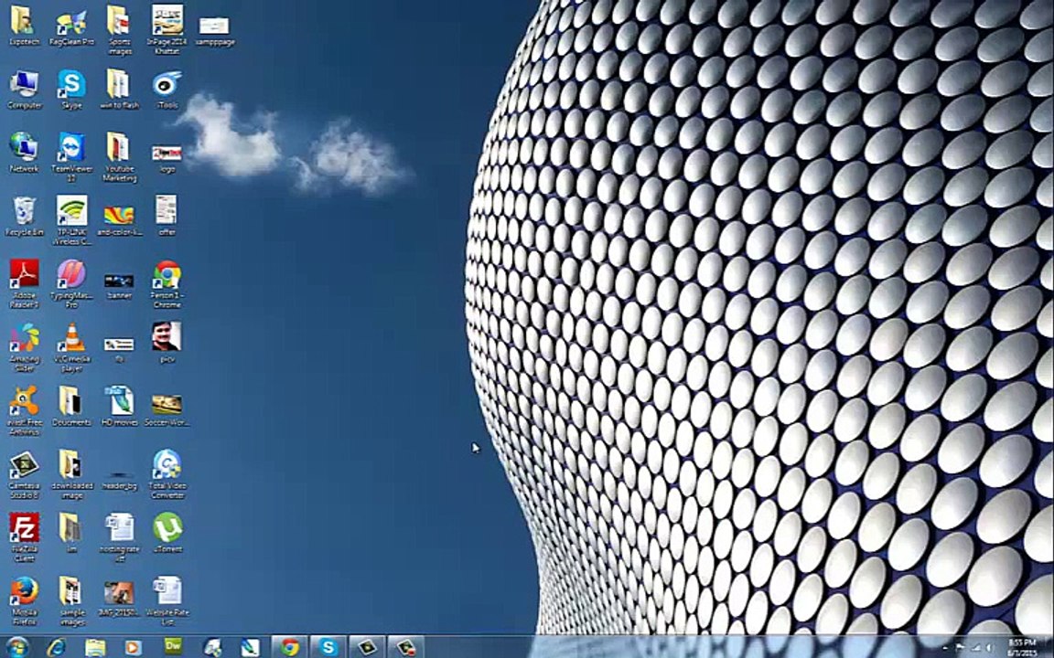Select the colorful and-color image file
The width and height of the screenshot is (1054, 658).
[119, 220]
